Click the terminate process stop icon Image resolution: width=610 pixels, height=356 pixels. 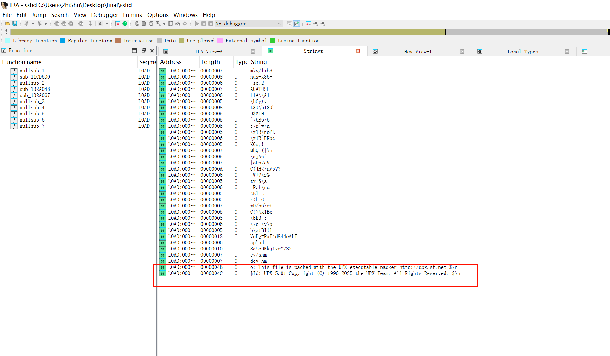point(211,24)
